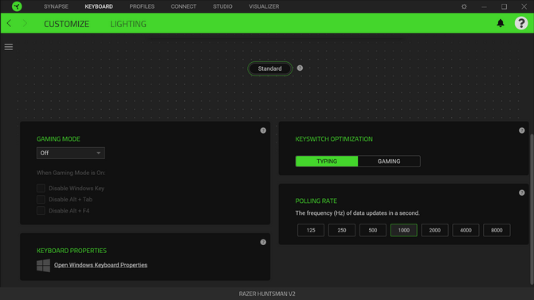The image size is (534, 300).
Task: Show Polling Rate help icon
Action: pos(521,193)
